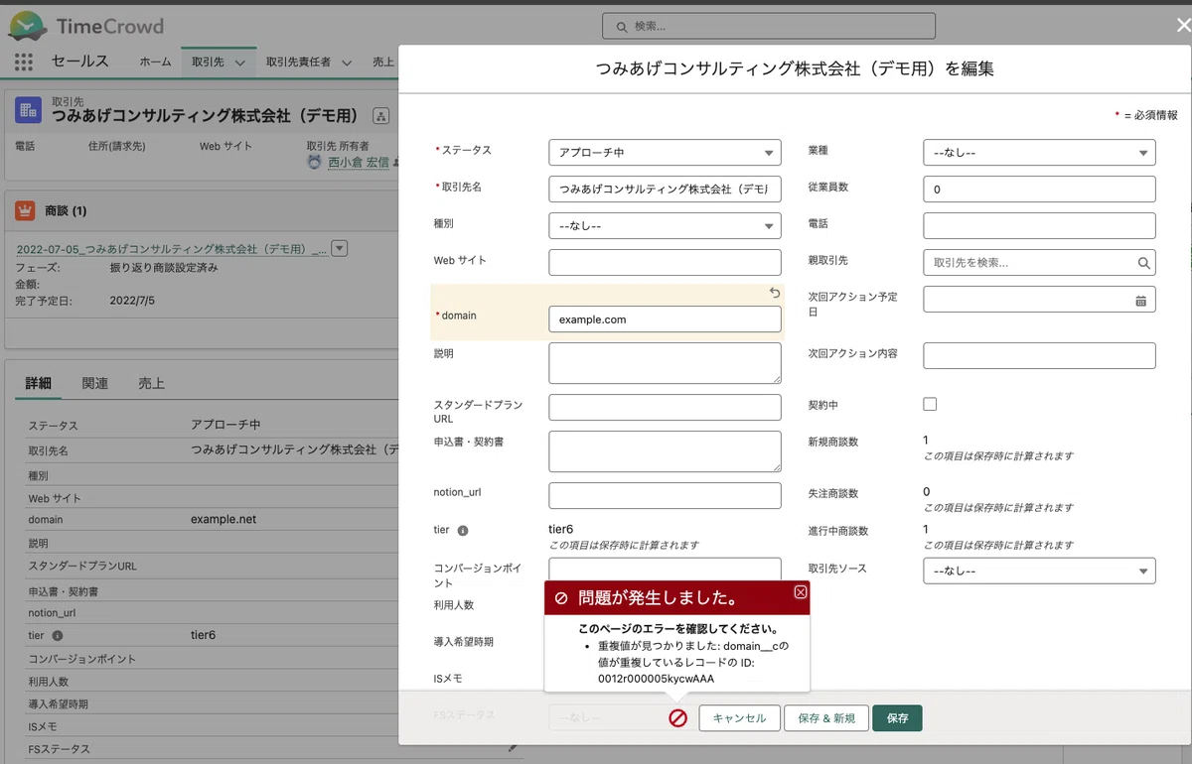Open the app launcher grid icon
Image resolution: width=1192 pixels, height=764 pixels.
coord(25,62)
